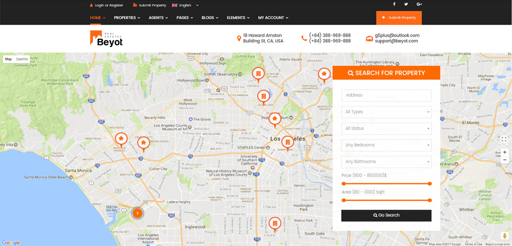Open the Twitter social icon
The width and height of the screenshot is (512, 246).
406,4
